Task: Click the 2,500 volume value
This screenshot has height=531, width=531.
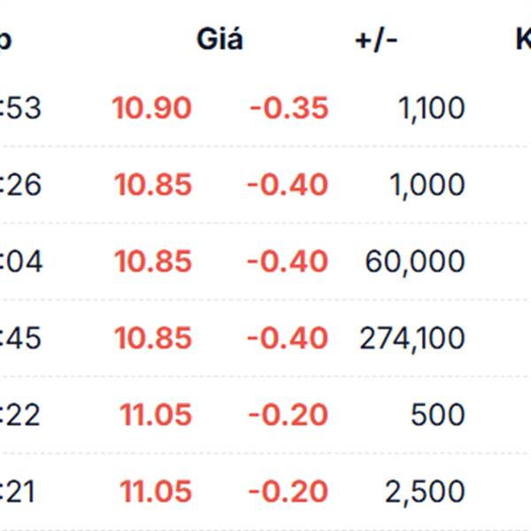Action: coord(425,492)
